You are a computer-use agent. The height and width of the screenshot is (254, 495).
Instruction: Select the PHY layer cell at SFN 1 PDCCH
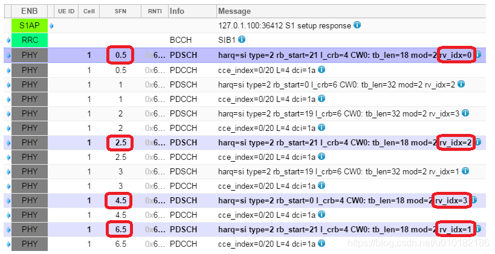pos(30,99)
